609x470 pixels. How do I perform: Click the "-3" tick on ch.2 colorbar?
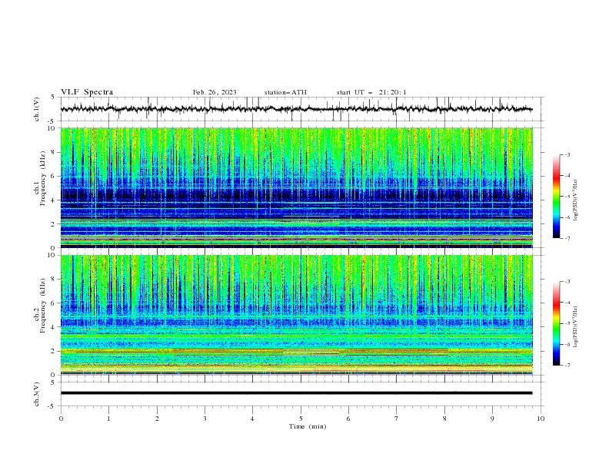tap(567, 282)
